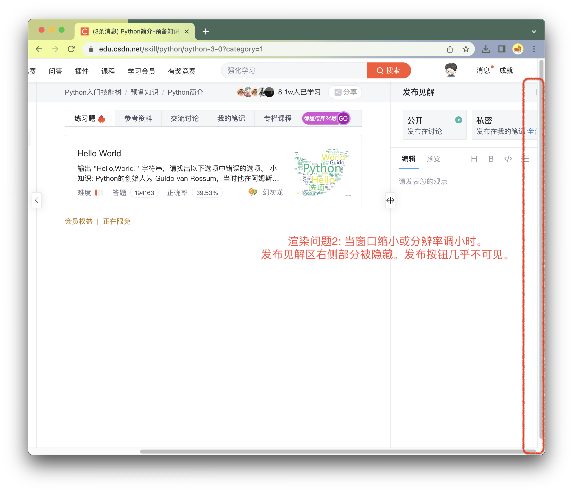Screen dimensions: 573x492
Task: Reload the current page
Action: (71, 49)
